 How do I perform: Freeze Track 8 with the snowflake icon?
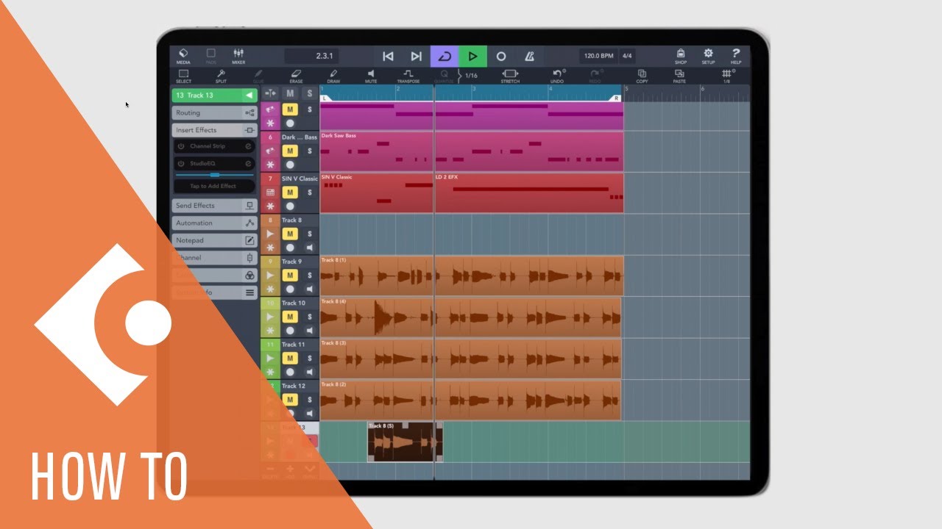(x=270, y=248)
